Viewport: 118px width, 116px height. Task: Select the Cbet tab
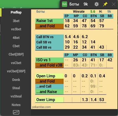click(x=16, y=46)
